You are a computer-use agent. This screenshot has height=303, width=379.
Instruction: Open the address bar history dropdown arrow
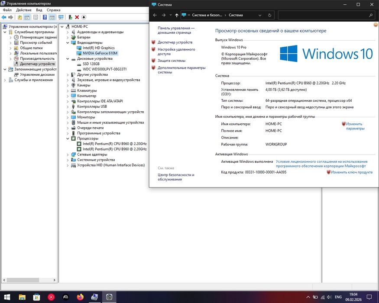pyautogui.click(x=260, y=15)
